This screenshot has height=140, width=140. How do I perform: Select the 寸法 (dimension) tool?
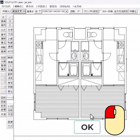[10, 34]
